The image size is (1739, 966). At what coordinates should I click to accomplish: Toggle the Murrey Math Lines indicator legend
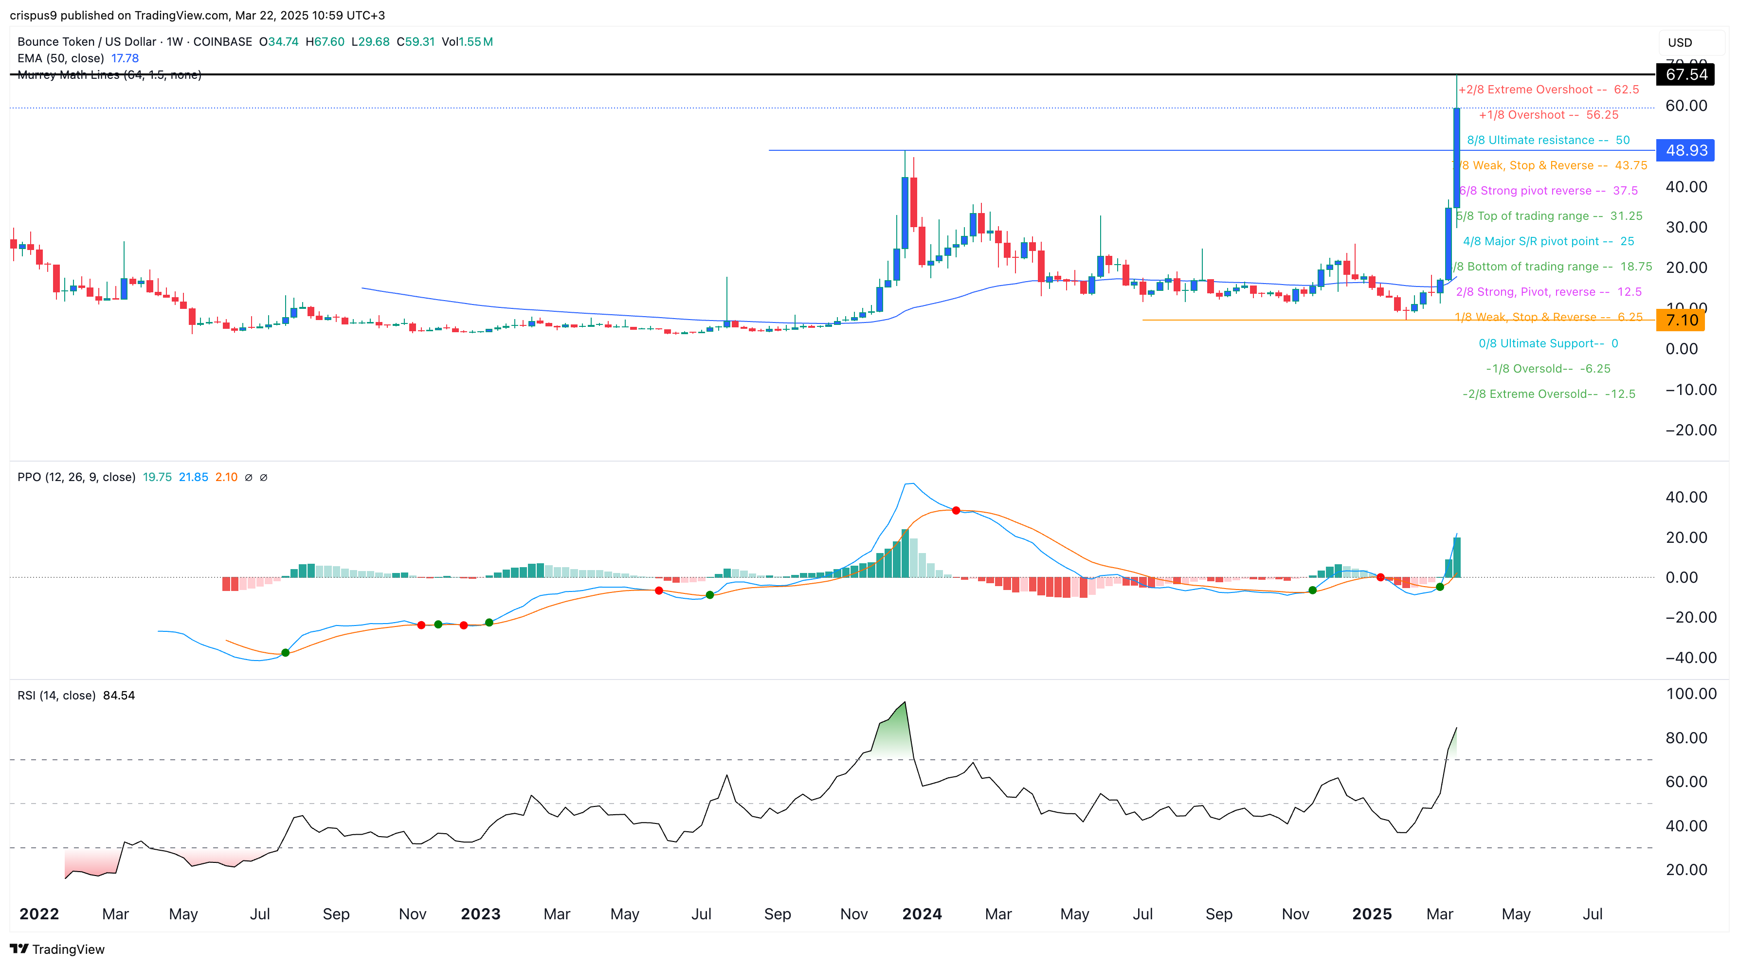109,75
